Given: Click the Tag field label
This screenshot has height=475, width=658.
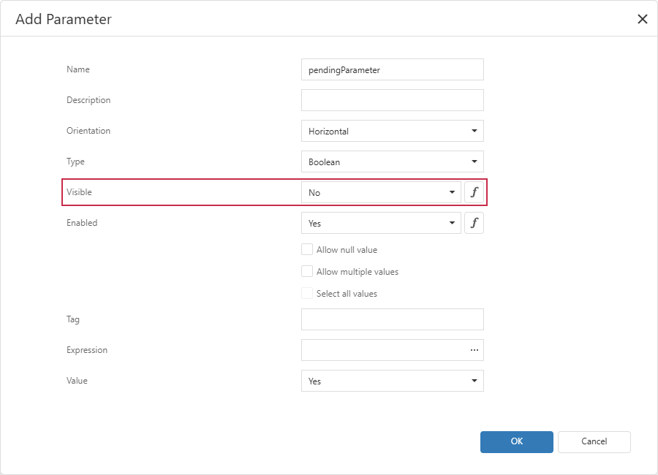Looking at the screenshot, I should click(73, 319).
